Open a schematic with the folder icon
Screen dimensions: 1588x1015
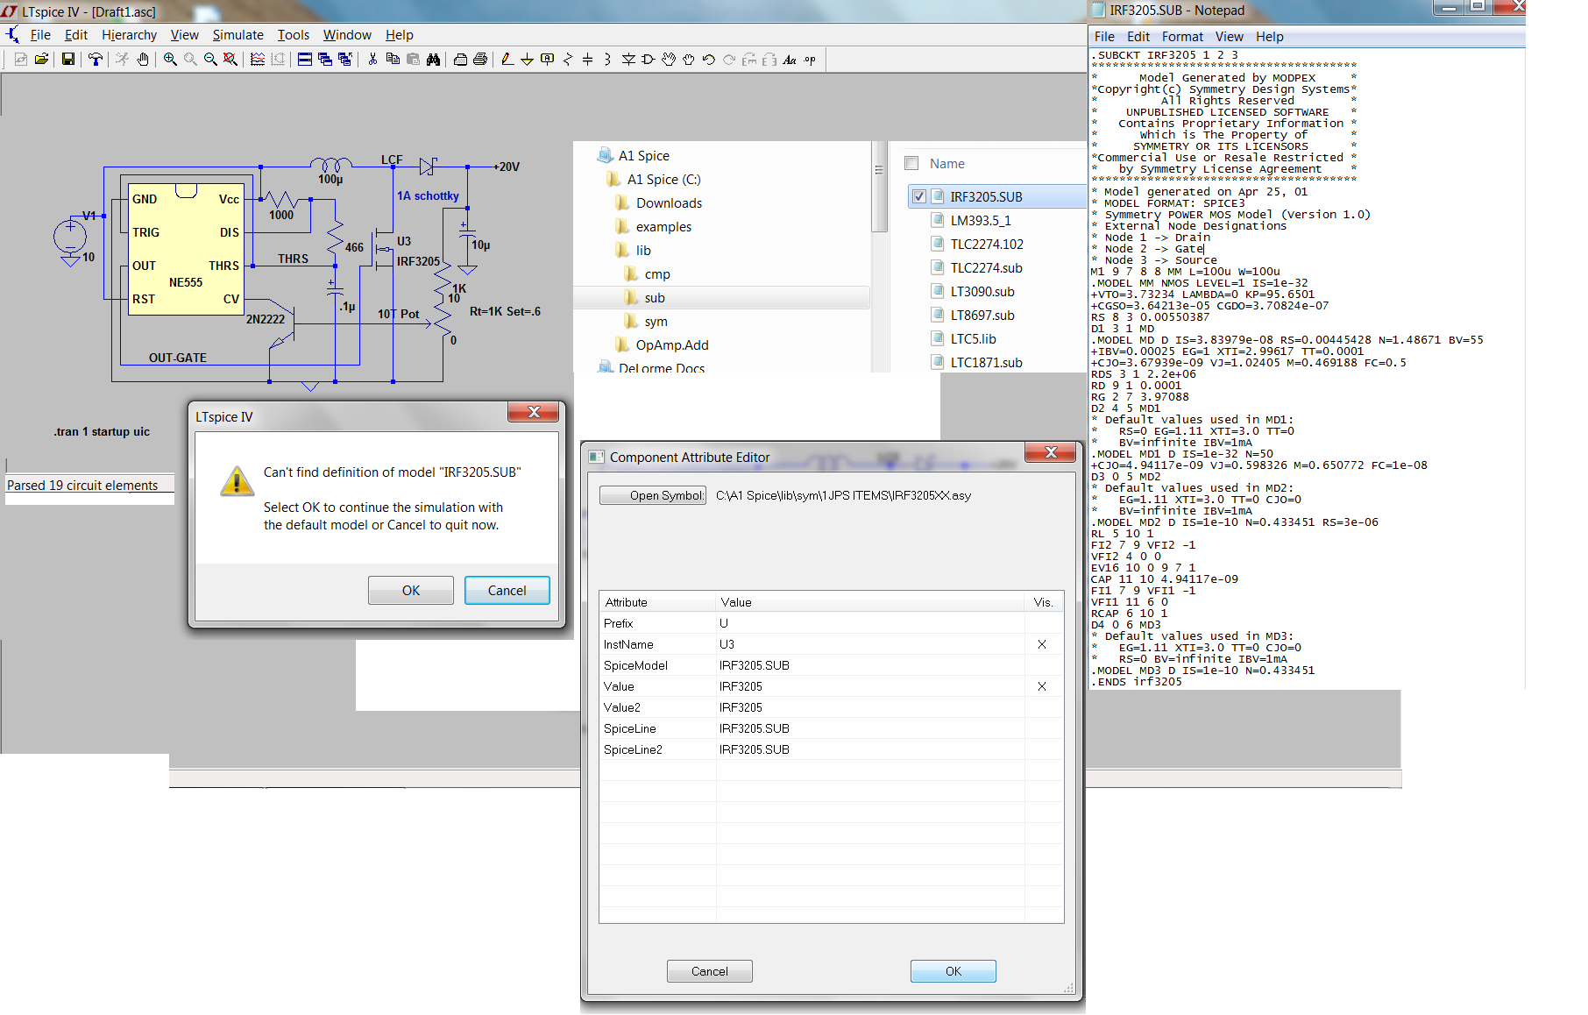[x=41, y=59]
